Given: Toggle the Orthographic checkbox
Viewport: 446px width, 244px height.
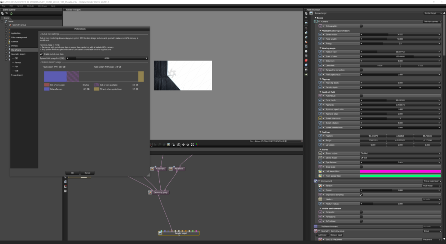Looking at the screenshot, I should tap(361, 26).
